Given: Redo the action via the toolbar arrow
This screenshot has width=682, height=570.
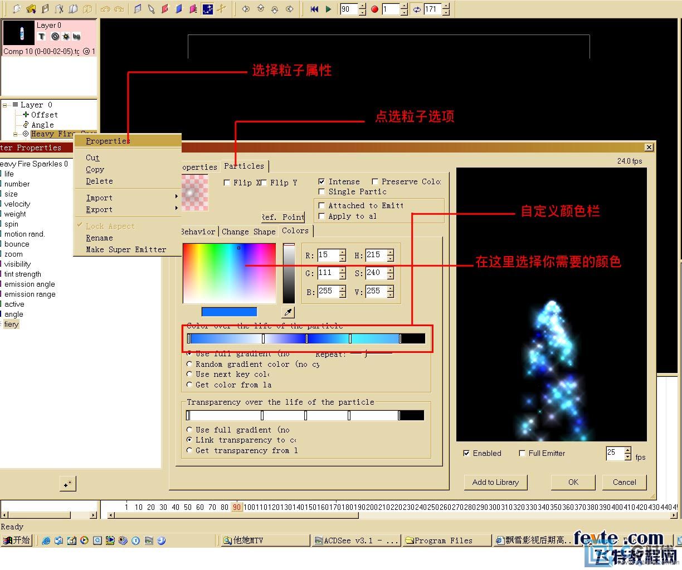Looking at the screenshot, I should 119,9.
